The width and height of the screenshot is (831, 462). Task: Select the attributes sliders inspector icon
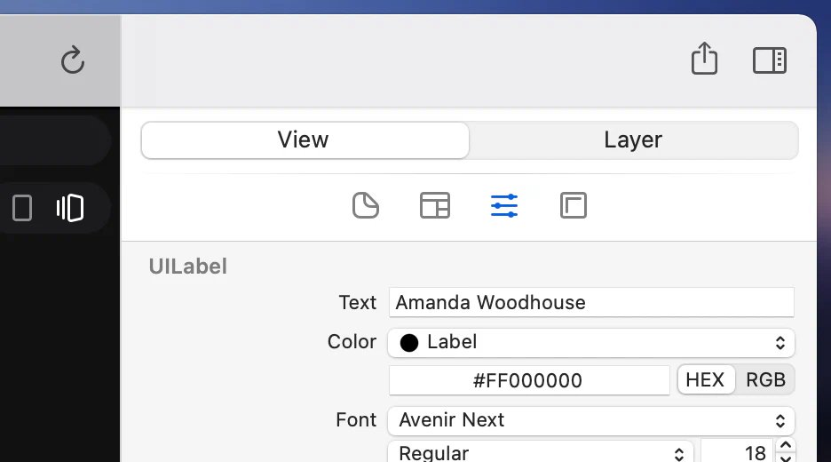click(504, 205)
